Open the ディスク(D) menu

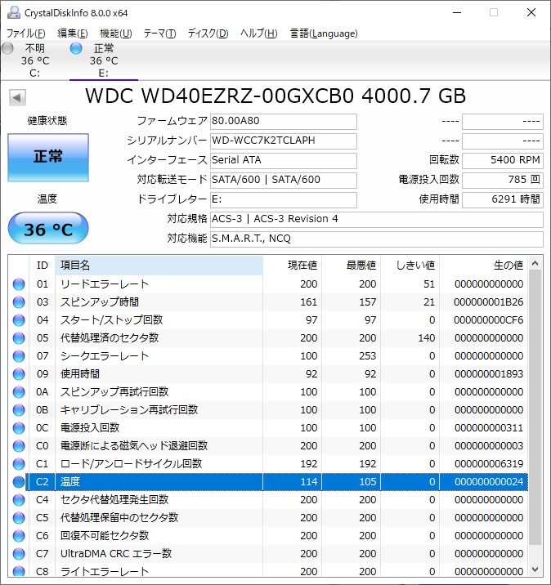tap(208, 33)
